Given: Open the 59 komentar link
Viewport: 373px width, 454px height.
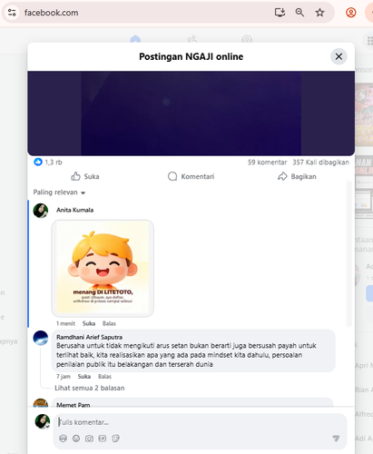Looking at the screenshot, I should coord(267,163).
